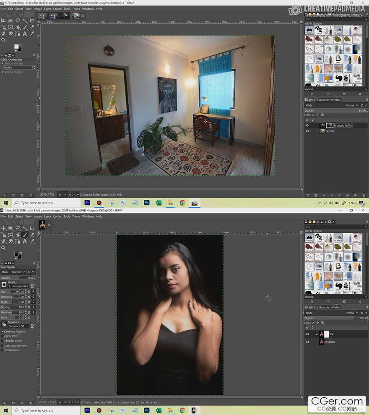Open the Filters menu in the upper window
The height and width of the screenshot is (415, 369).
pos(76,9)
